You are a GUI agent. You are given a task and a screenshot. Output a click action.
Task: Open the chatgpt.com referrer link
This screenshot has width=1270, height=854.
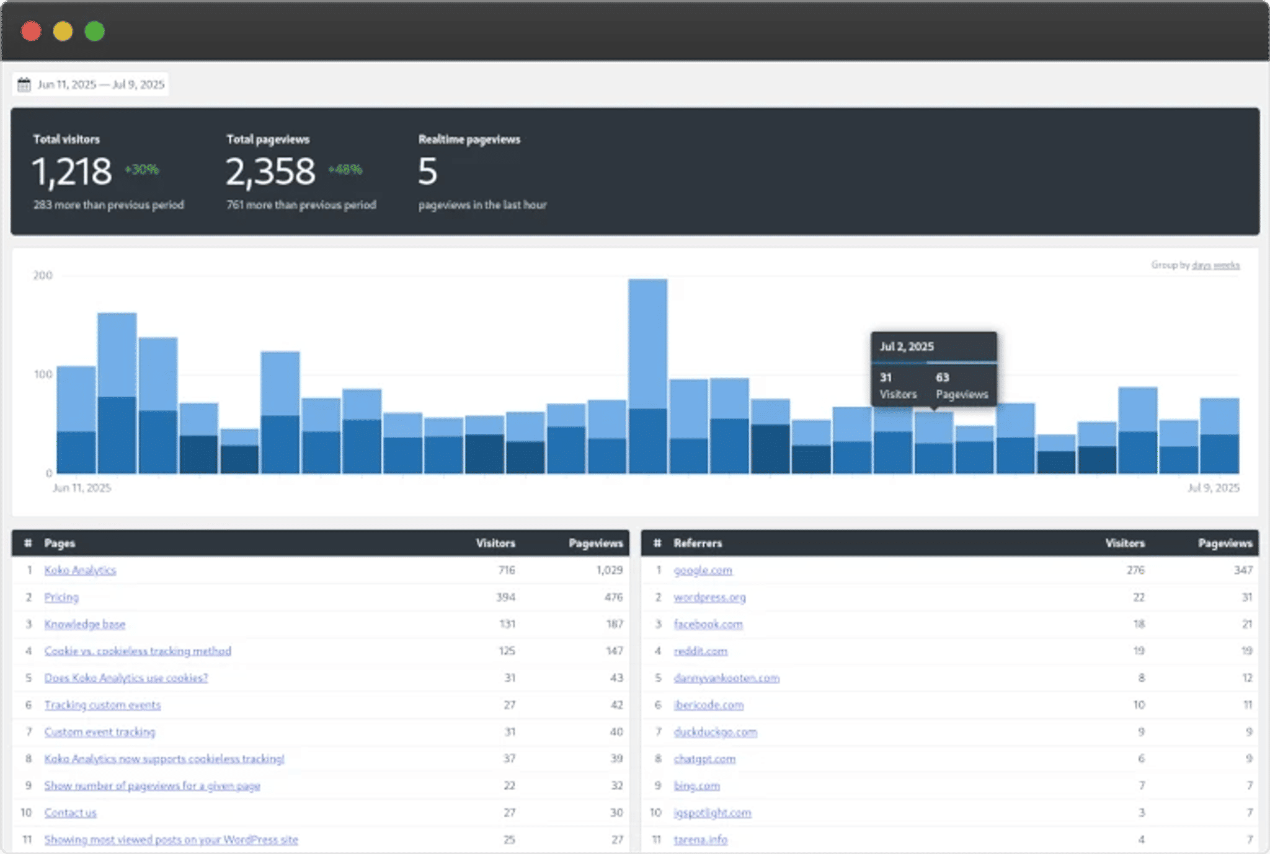click(705, 759)
